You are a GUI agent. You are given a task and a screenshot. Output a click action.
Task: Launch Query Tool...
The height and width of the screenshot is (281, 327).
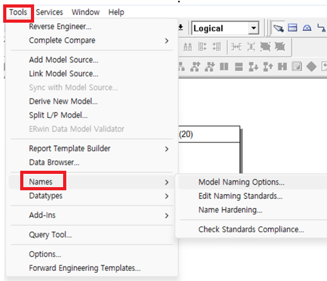tap(92, 235)
